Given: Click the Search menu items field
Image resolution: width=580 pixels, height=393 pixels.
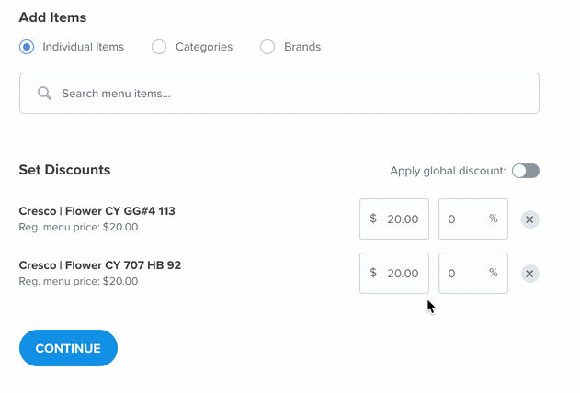Looking at the screenshot, I should (x=279, y=93).
